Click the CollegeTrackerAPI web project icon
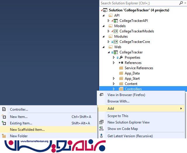 point(115,21)
